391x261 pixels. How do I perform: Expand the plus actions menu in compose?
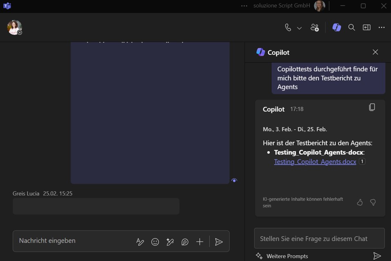(200, 242)
